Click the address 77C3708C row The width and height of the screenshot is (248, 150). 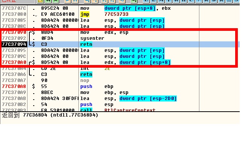point(14,26)
